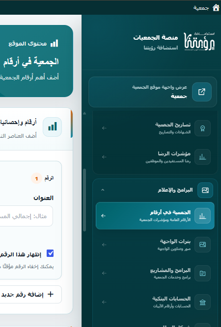
Task: Click the arrow next to مؤشرات الرضا
Action: (104, 157)
